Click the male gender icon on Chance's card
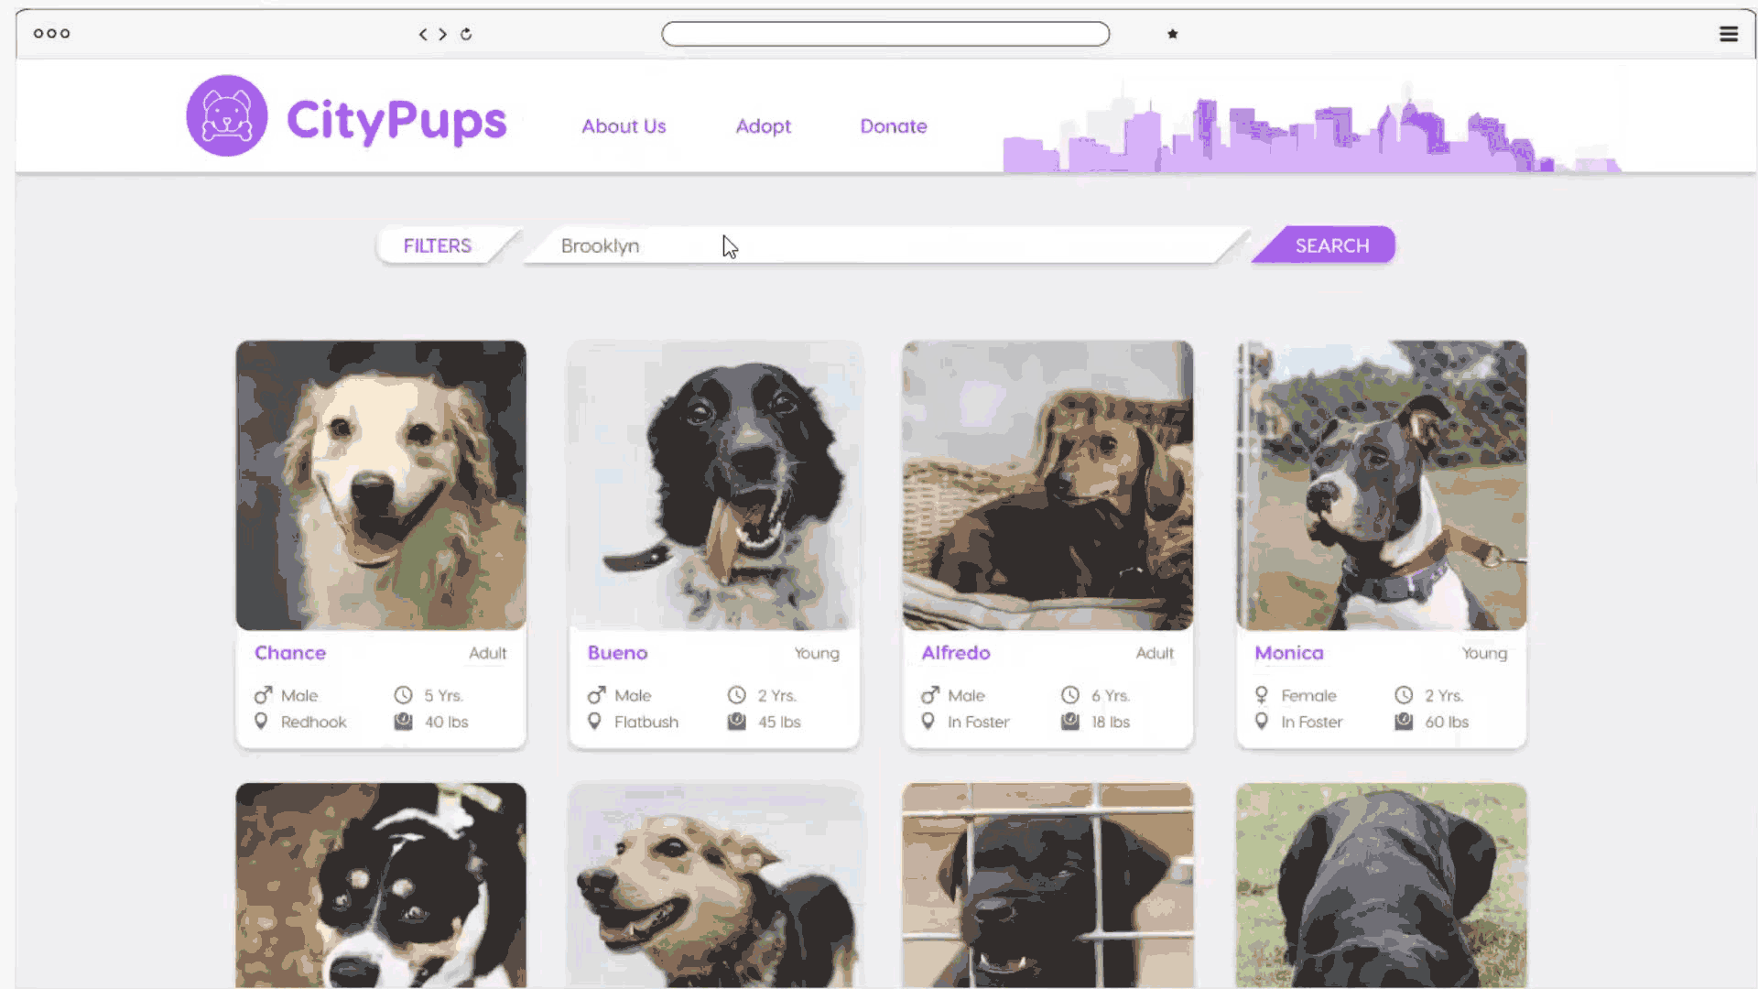 pyautogui.click(x=263, y=695)
